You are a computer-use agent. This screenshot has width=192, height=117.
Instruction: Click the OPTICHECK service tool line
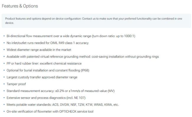click(x=50, y=111)
